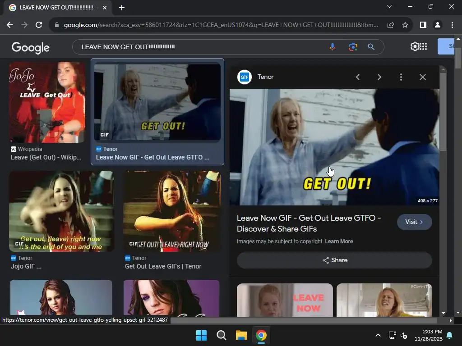Open the #CRYPTTV related image

tap(384, 300)
